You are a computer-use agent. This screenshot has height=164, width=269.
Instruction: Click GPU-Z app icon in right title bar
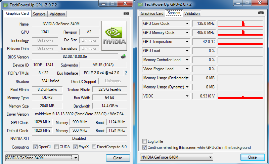pos(140,4)
